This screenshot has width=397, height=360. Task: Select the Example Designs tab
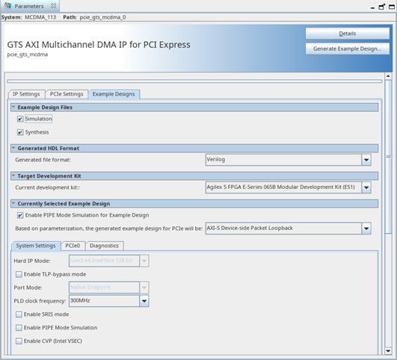point(114,94)
